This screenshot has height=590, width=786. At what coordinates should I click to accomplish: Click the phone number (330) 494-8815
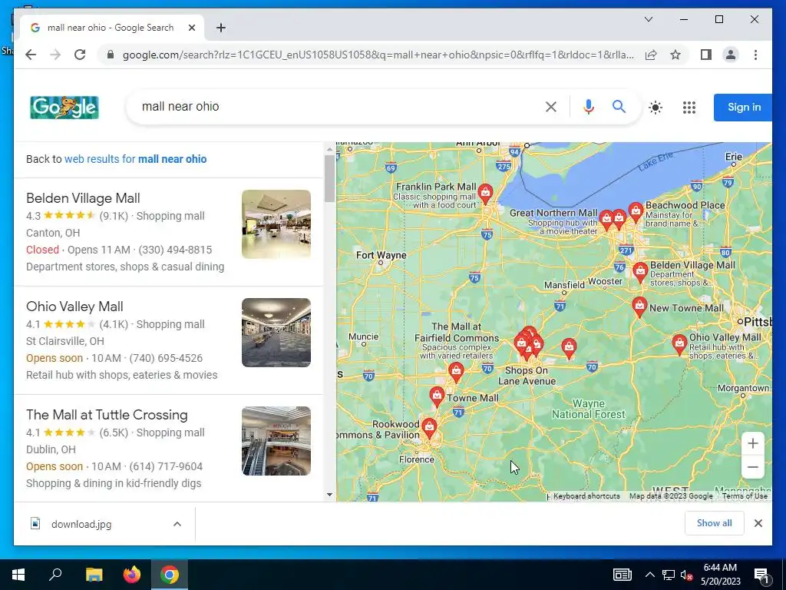coord(175,250)
